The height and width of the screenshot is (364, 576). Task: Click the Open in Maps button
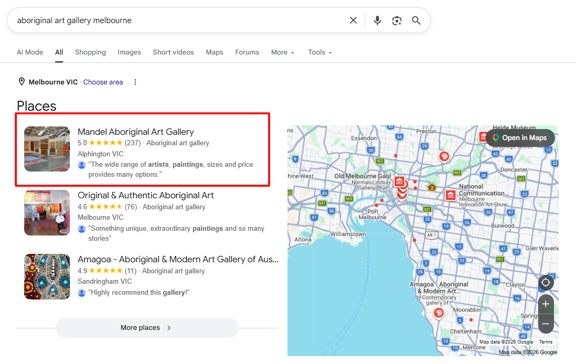point(520,138)
